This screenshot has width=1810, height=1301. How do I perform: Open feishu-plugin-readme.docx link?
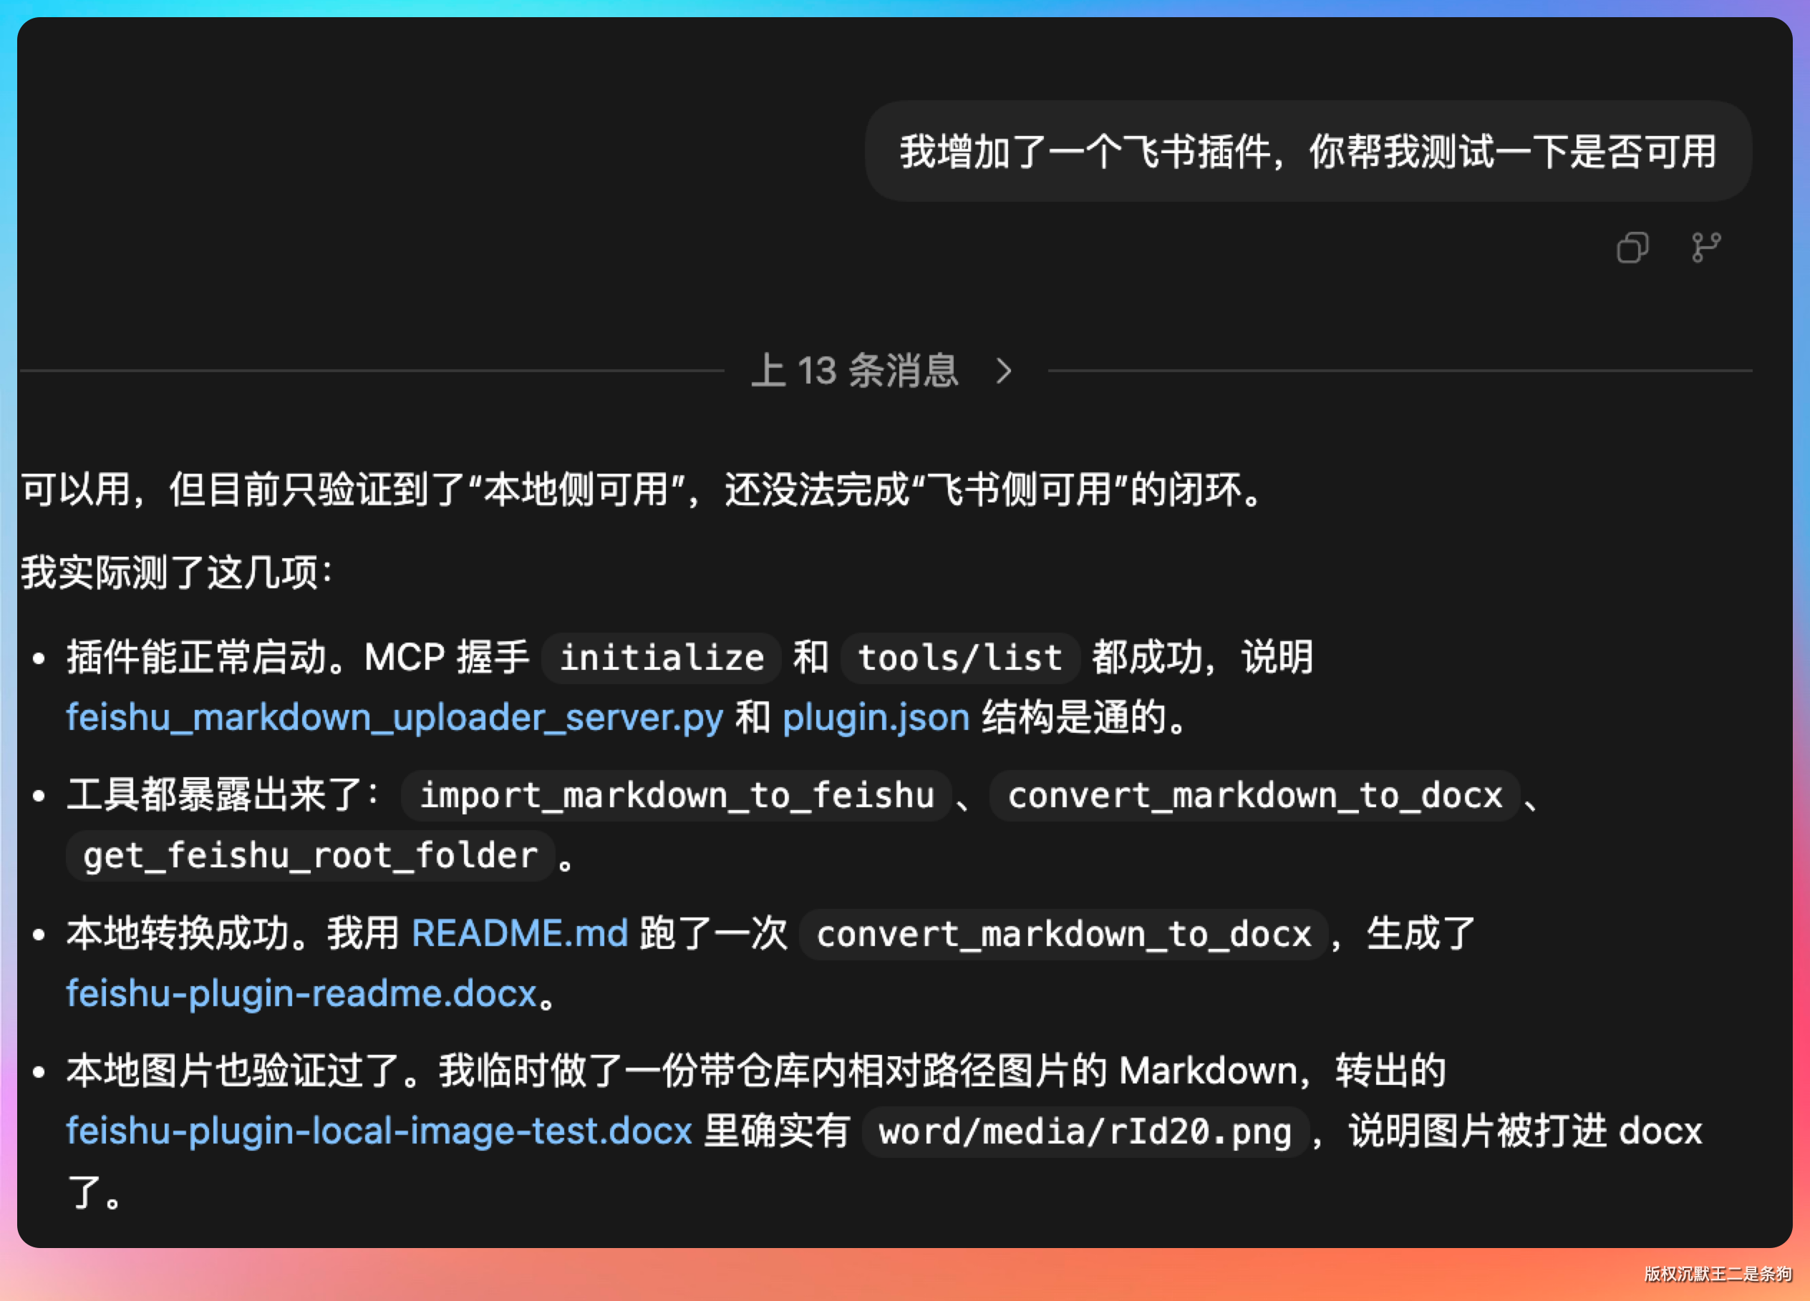coord(301,994)
